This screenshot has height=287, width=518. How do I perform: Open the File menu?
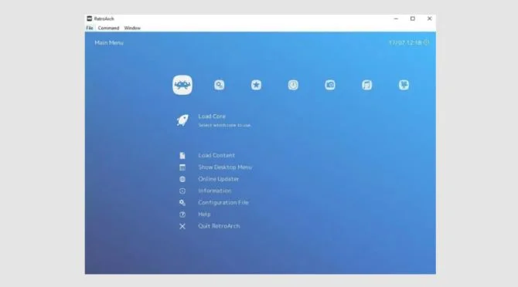pos(90,28)
